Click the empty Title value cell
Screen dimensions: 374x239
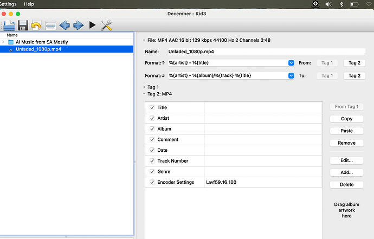coord(263,107)
